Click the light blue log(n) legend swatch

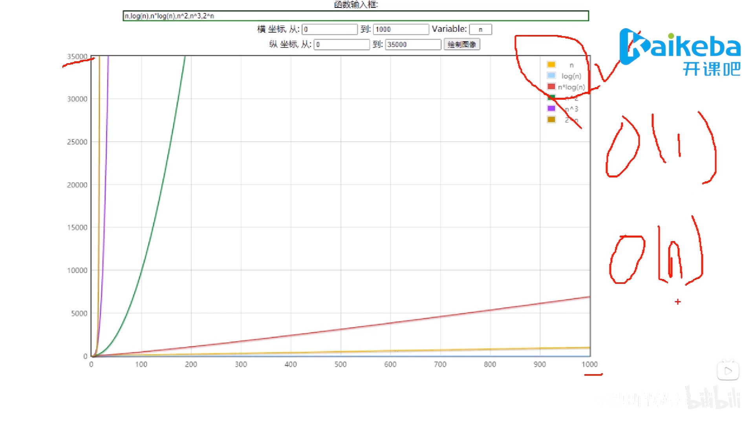click(x=551, y=75)
